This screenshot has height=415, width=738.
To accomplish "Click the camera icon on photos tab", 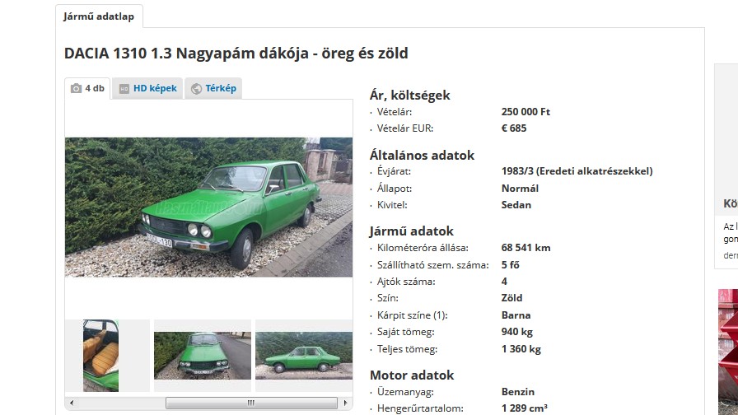I will point(76,88).
